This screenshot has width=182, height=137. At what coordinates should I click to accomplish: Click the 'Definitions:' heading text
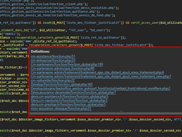(x=40, y=51)
